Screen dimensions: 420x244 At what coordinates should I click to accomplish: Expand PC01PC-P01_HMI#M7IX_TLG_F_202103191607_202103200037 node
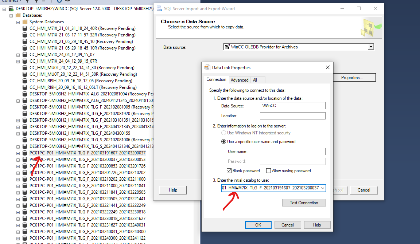pos(18,153)
